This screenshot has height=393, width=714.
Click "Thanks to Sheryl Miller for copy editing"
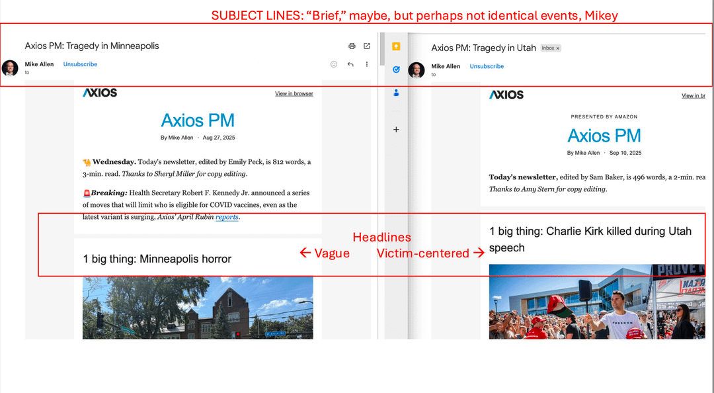tap(184, 174)
